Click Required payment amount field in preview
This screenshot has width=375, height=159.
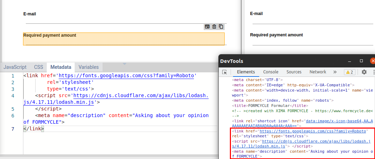click(313, 42)
